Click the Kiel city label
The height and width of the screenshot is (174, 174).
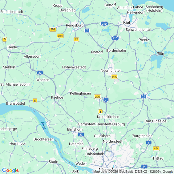(127, 22)
